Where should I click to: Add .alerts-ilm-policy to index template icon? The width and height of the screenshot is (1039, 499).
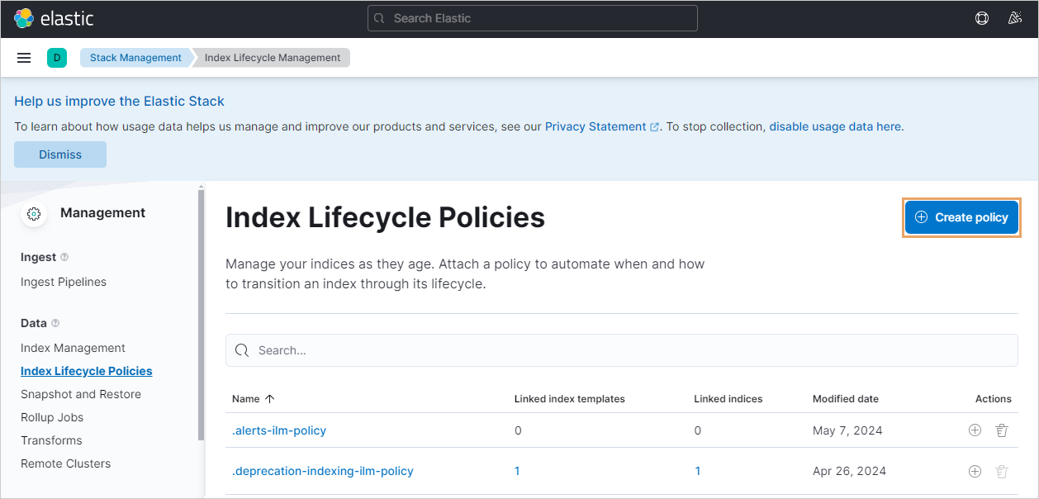975,430
